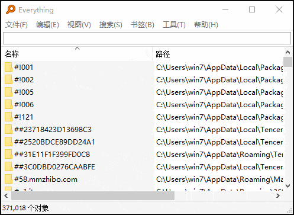Click folder icon for #!002
The width and height of the screenshot is (294, 215).
pyautogui.click(x=8, y=79)
